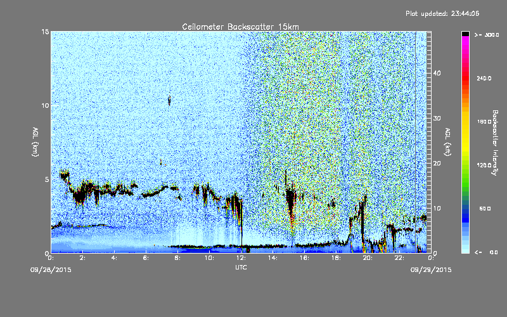
Task: Click the '12:' hour tick on the time axis
Action: click(241, 258)
